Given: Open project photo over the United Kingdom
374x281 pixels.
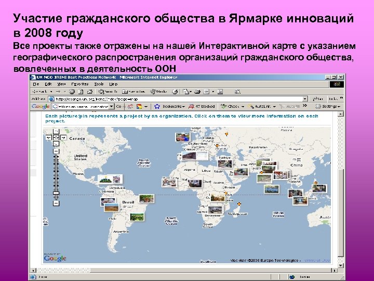Looking at the screenshot, I should click(x=183, y=137).
